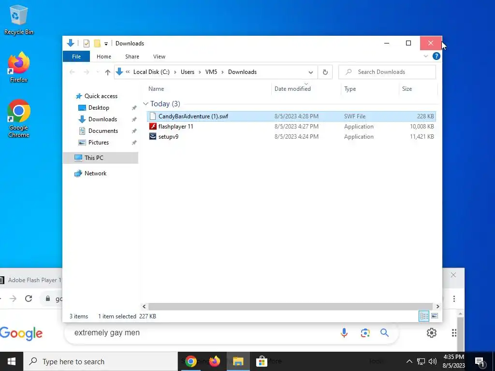Open the Home ribbon tab
Image resolution: width=495 pixels, height=371 pixels.
[104, 57]
